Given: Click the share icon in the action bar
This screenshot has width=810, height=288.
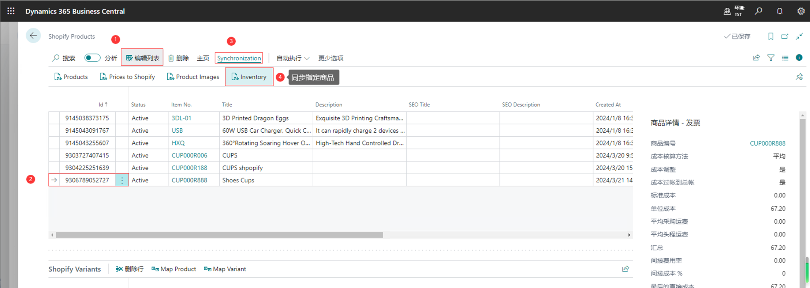Looking at the screenshot, I should 756,58.
